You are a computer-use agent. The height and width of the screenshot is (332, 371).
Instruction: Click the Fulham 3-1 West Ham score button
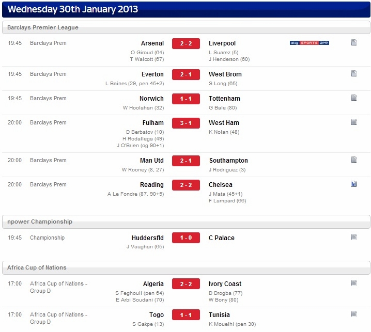[x=185, y=123]
